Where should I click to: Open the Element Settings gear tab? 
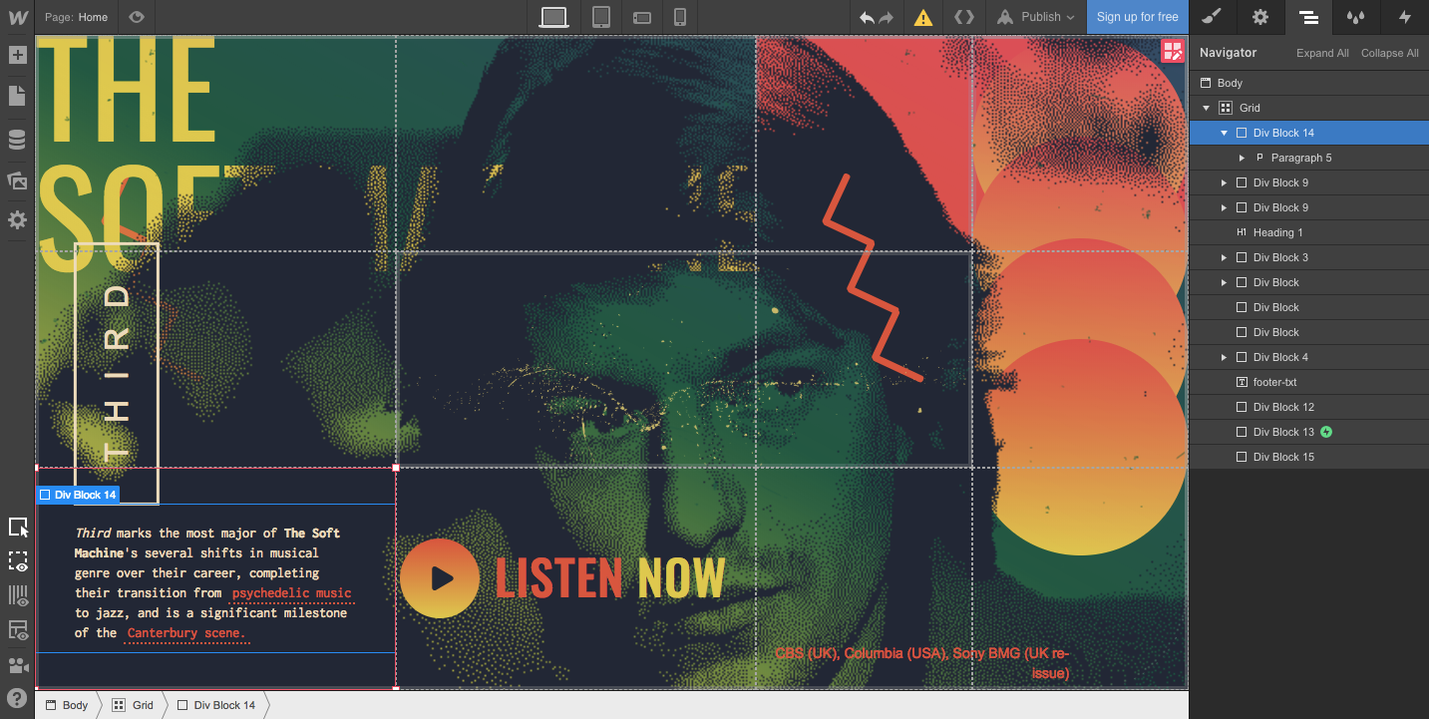tap(1260, 17)
